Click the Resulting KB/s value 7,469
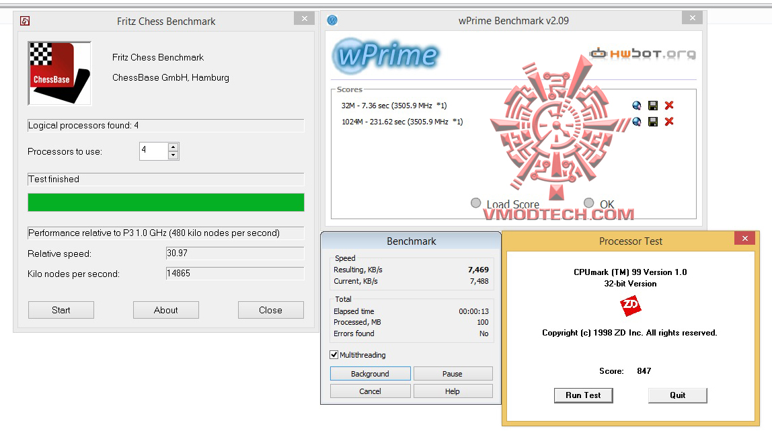 pos(478,270)
